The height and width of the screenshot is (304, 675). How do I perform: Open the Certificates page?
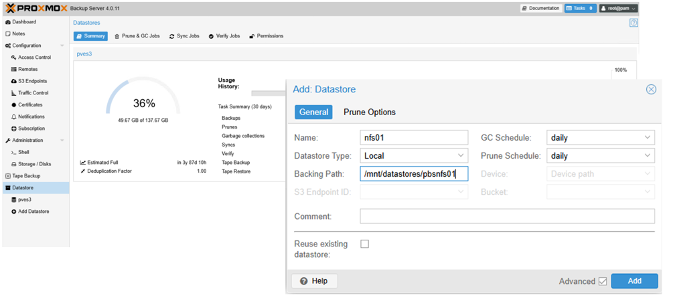(30, 105)
